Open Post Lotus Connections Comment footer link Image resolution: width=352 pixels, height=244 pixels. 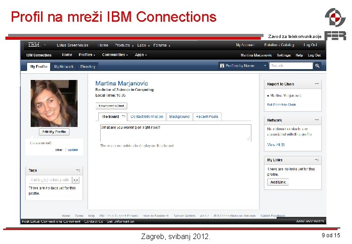51,221
